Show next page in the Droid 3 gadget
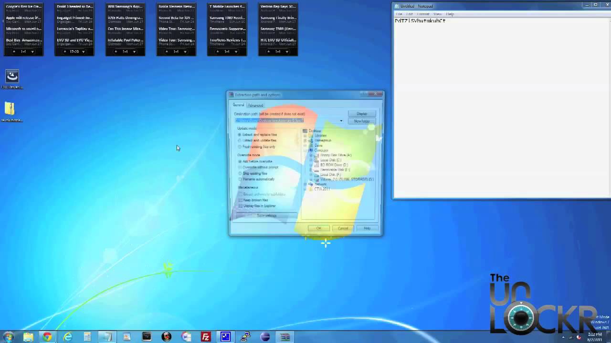 click(84, 51)
